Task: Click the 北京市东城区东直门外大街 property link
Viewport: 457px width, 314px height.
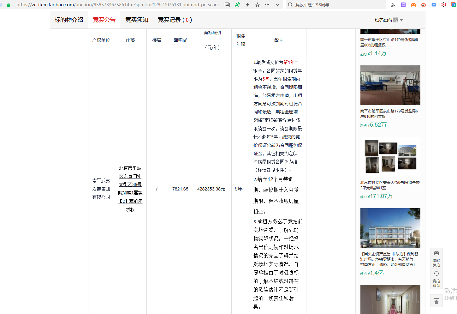Action: tap(130, 189)
